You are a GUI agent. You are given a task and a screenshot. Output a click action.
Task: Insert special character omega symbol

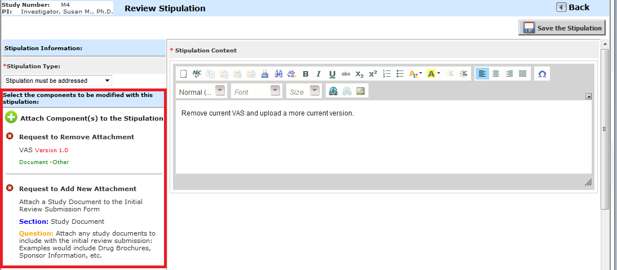point(542,74)
